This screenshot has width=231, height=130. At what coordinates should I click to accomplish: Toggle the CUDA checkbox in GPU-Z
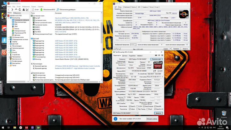tap(137, 106)
